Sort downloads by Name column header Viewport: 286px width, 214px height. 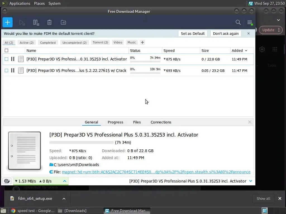[x=77, y=51]
